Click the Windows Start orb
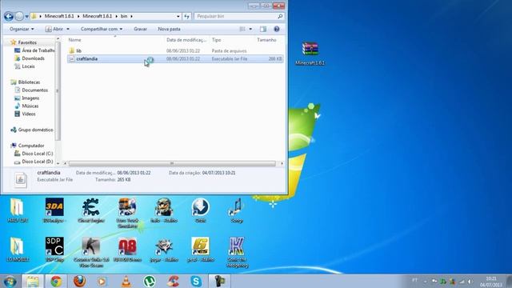This screenshot has height=288, width=512. tap(10, 281)
